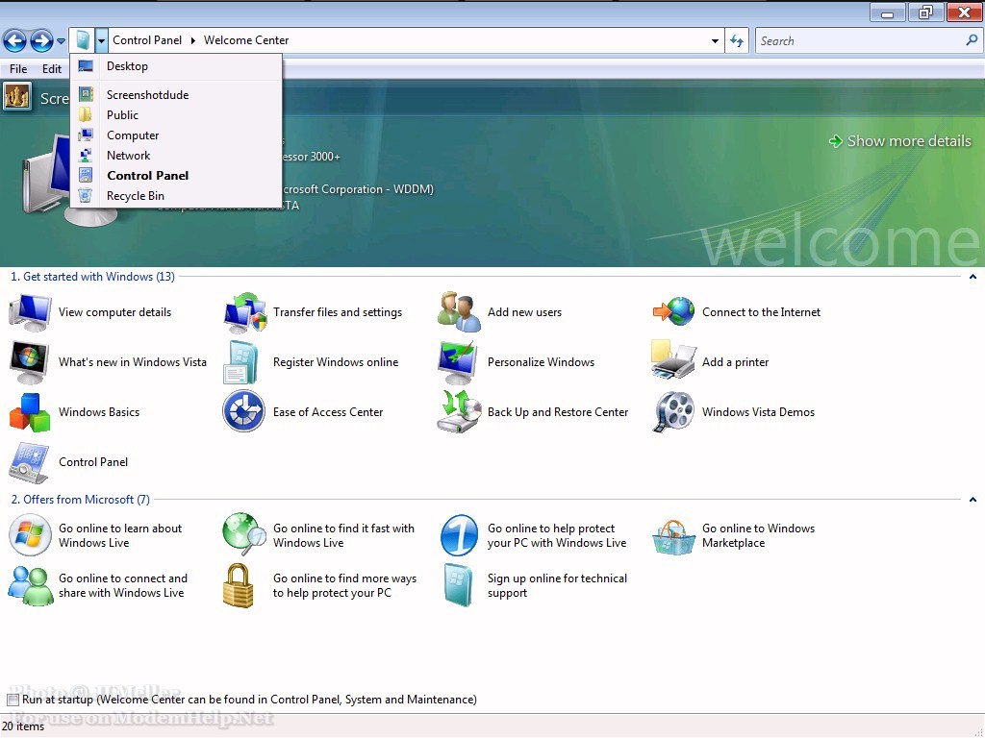Viewport: 985px width, 738px height.
Task: Click the magnifier icon in the Search box
Action: [972, 40]
